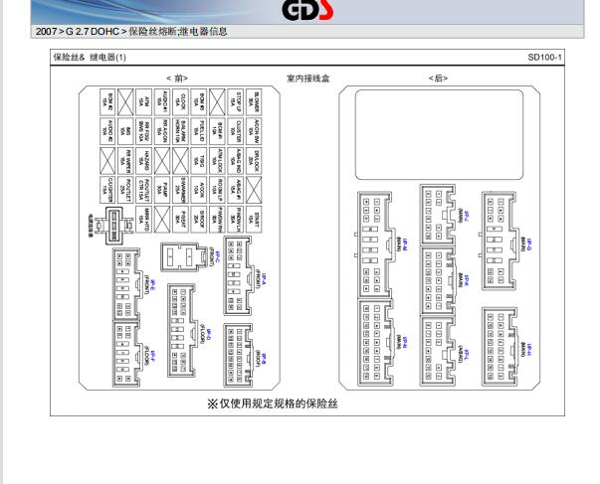Click the 室内接线盒 heading

[x=308, y=79]
